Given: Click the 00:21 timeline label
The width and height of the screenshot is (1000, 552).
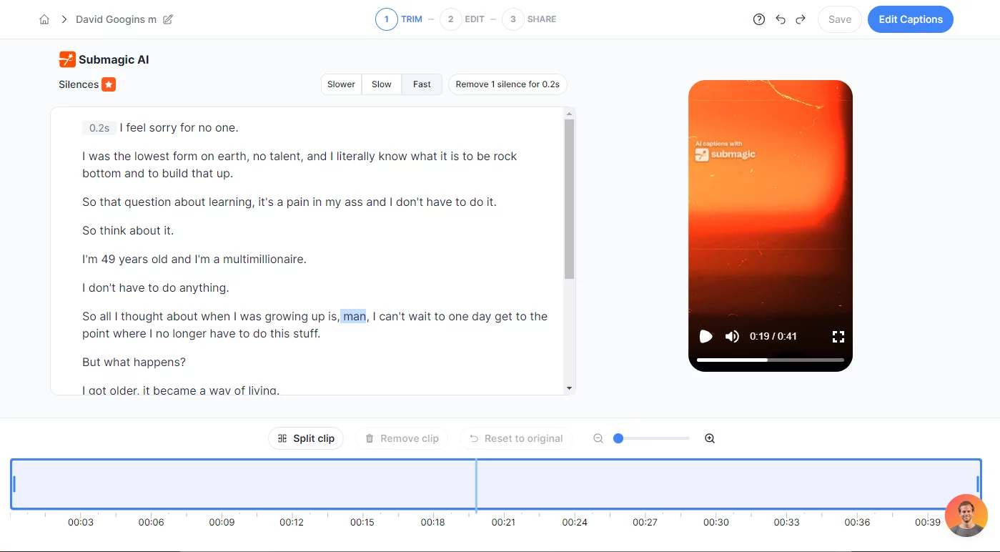Looking at the screenshot, I should coord(503,522).
